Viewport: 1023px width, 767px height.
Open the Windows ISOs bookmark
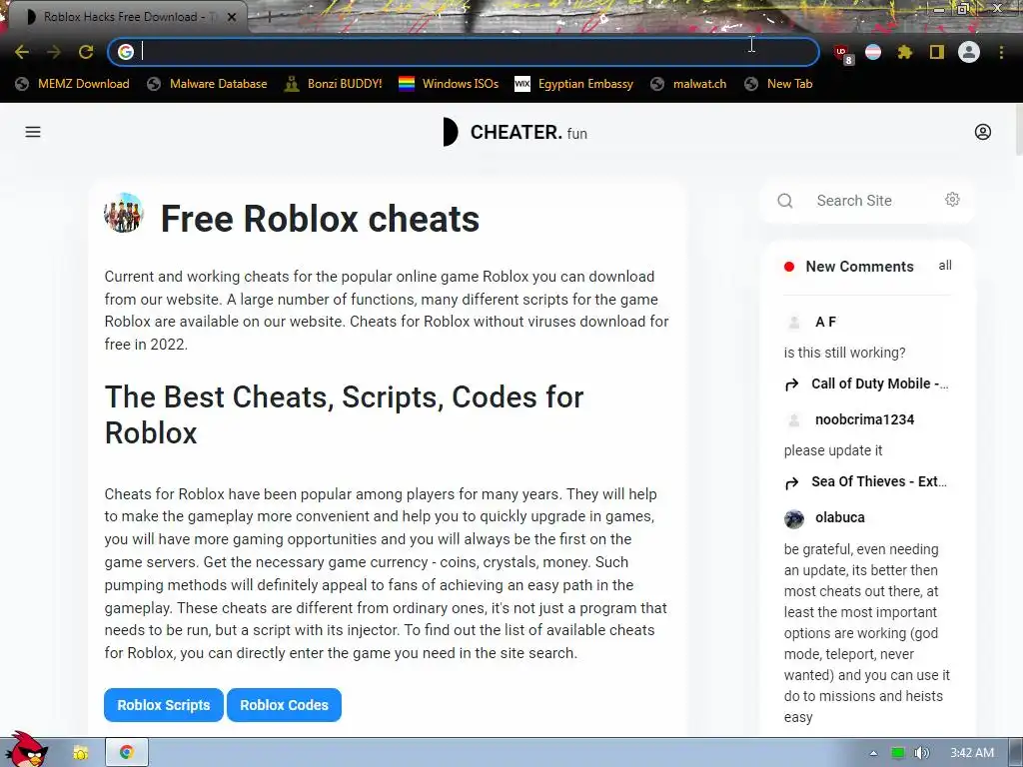(x=449, y=84)
